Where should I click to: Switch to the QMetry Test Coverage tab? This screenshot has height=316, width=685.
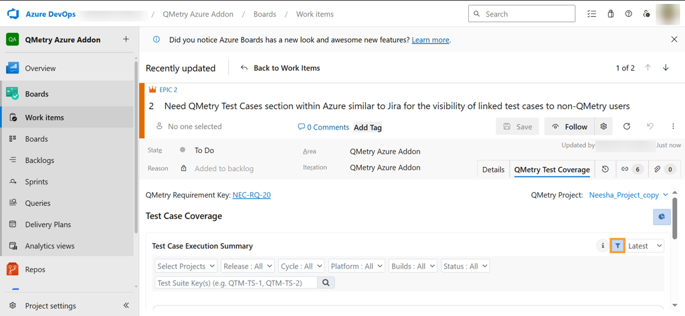(x=552, y=170)
